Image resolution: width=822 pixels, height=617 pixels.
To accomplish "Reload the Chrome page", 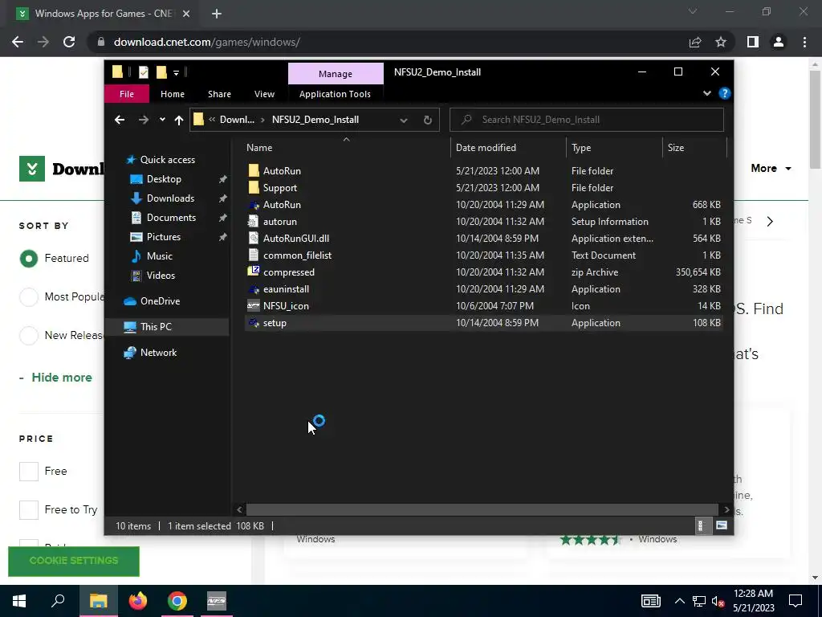I will coord(69,42).
